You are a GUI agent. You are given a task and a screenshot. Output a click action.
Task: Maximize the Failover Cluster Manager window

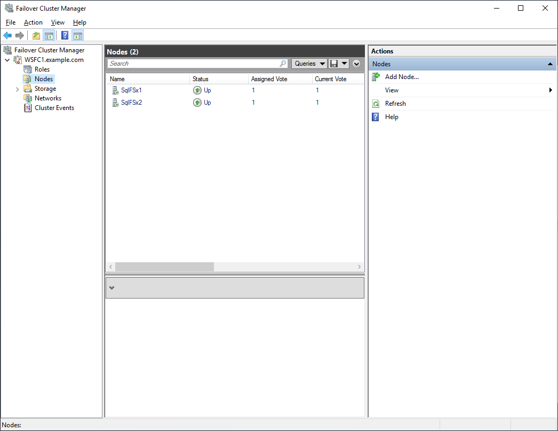tap(521, 8)
